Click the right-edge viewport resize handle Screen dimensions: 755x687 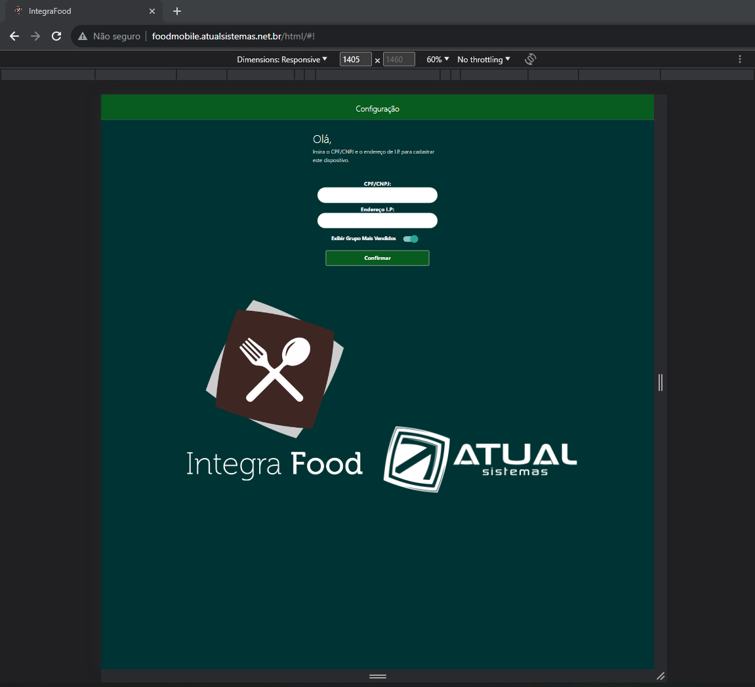660,383
